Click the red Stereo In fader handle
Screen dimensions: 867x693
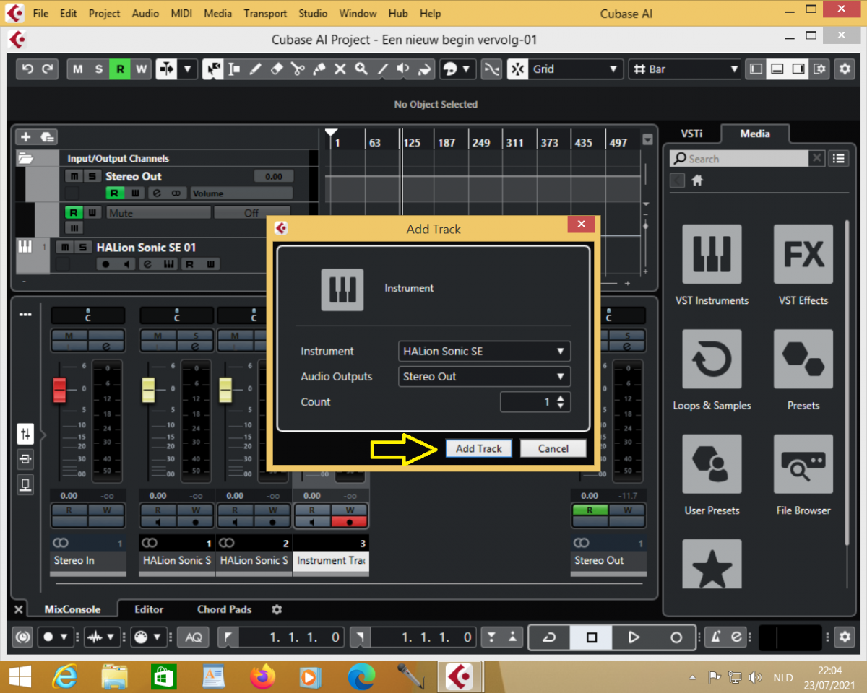(x=59, y=389)
